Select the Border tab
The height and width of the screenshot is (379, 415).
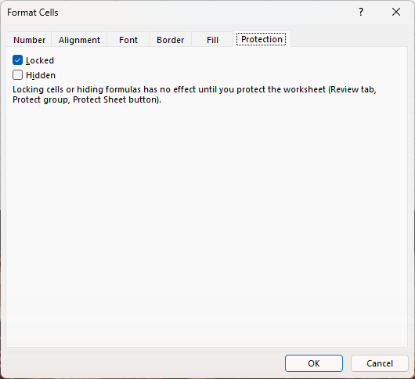coord(170,40)
